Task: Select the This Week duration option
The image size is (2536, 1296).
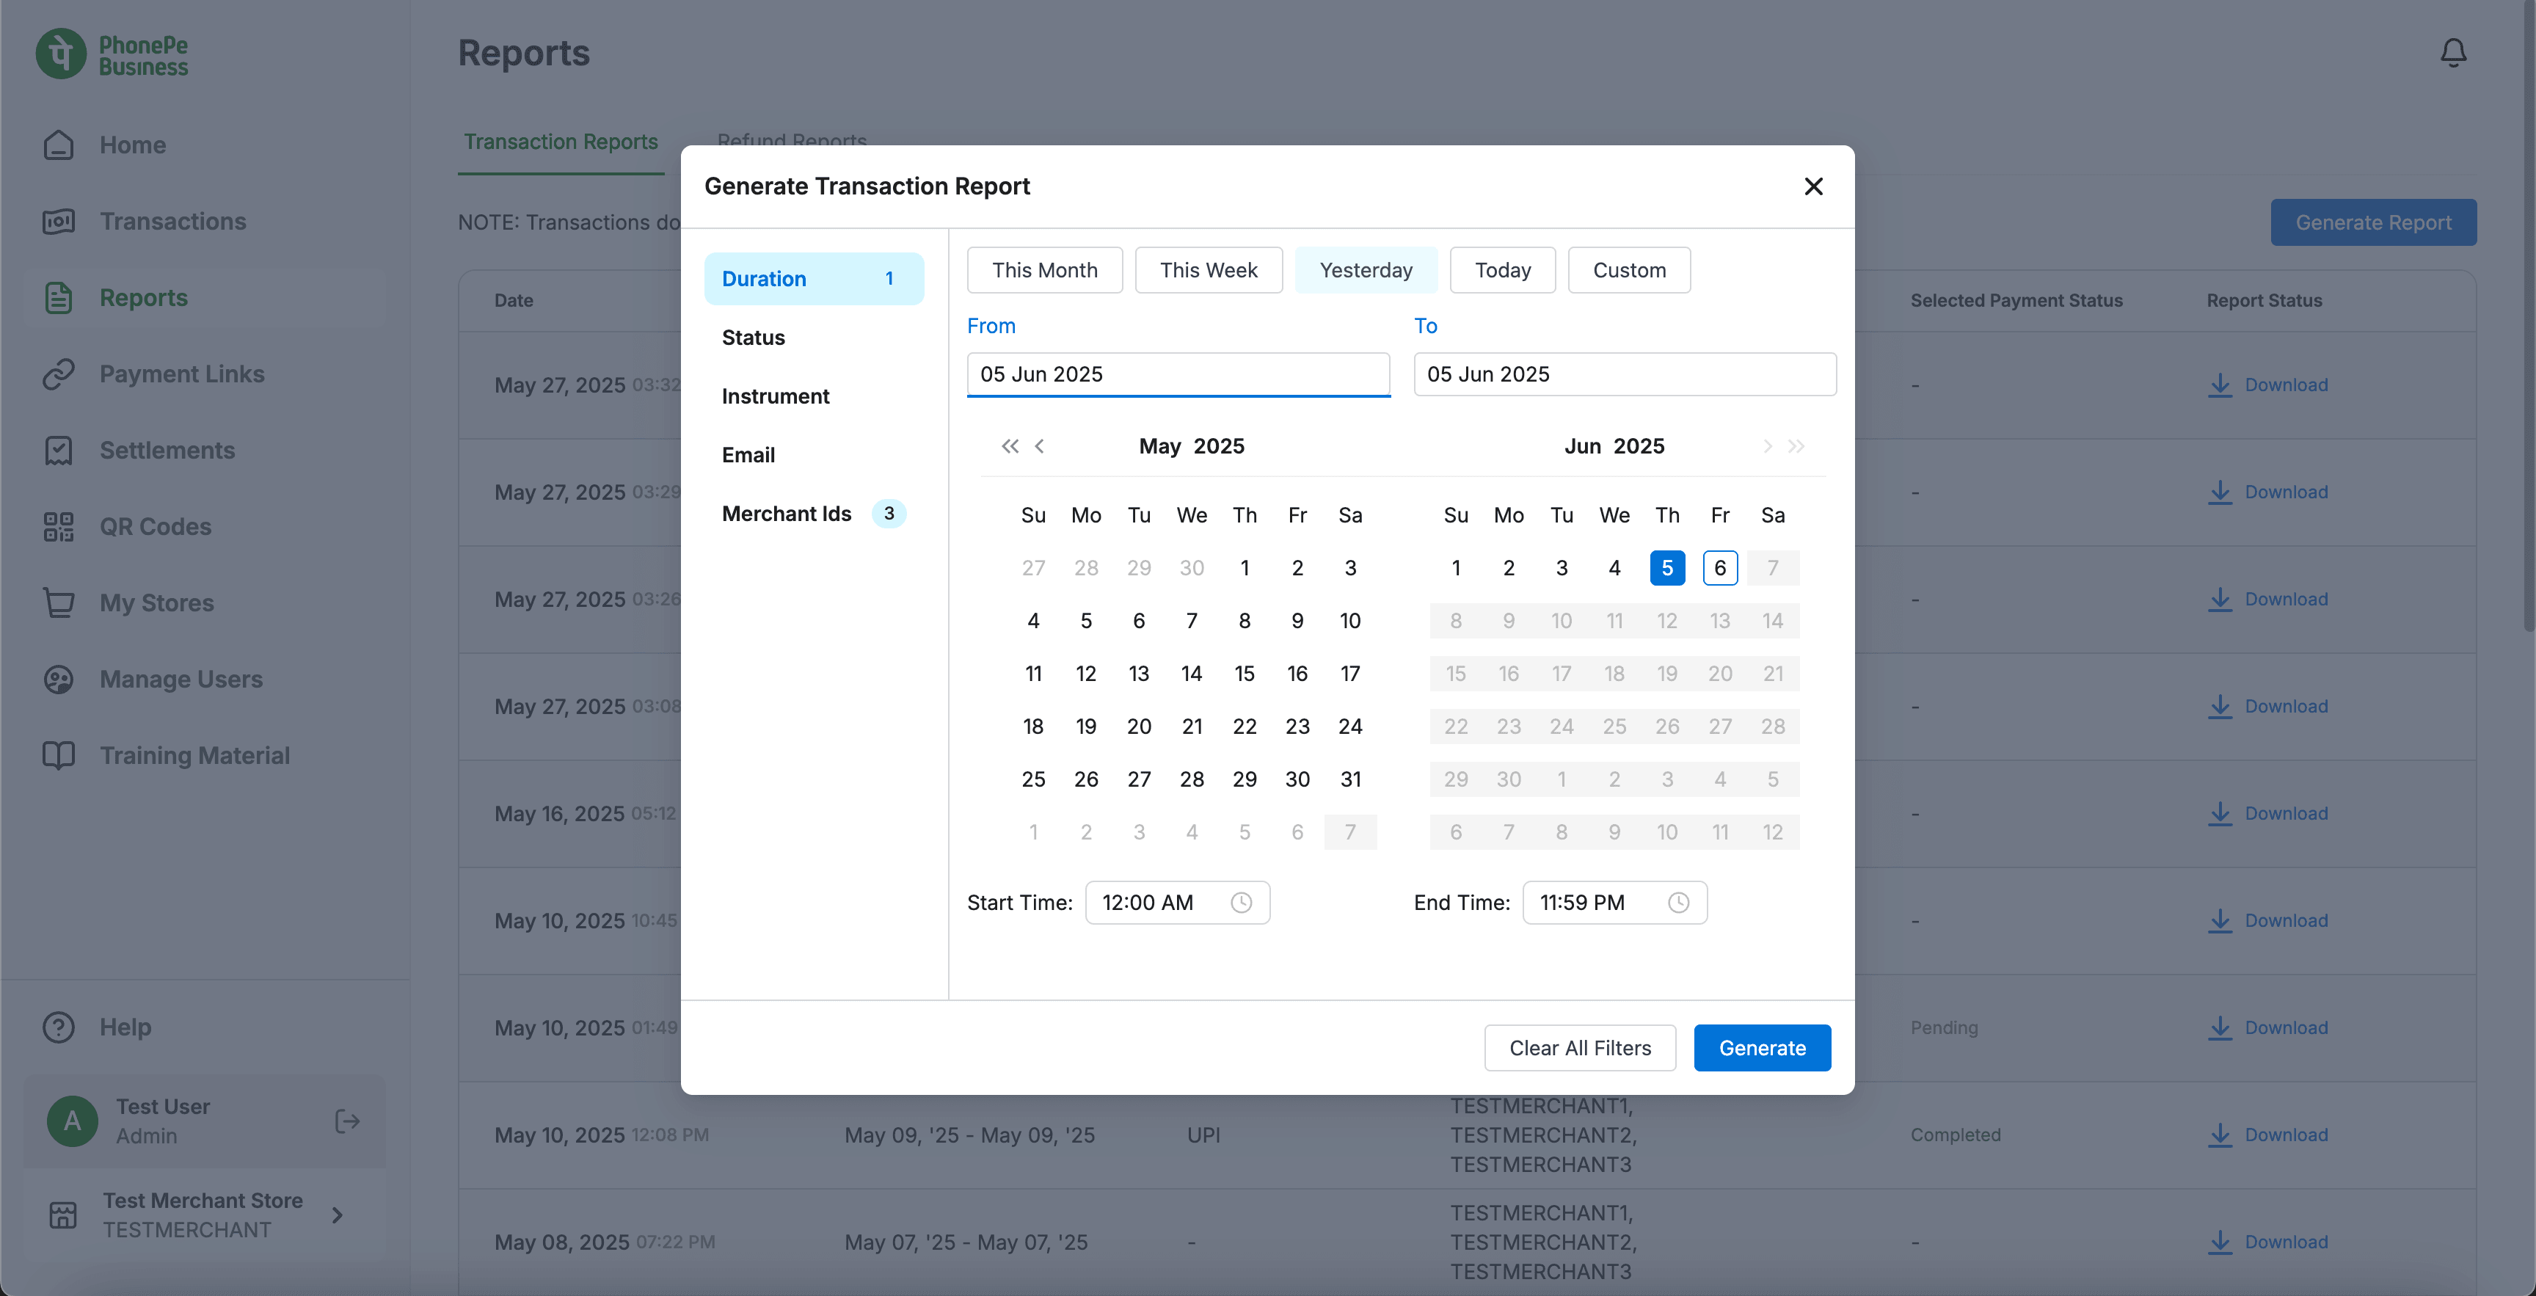Action: point(1208,270)
